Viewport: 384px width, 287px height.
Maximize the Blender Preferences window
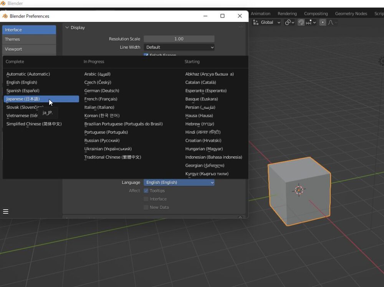tap(222, 16)
